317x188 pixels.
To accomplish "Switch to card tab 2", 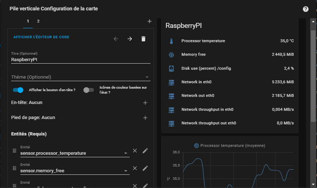I will click(x=38, y=21).
